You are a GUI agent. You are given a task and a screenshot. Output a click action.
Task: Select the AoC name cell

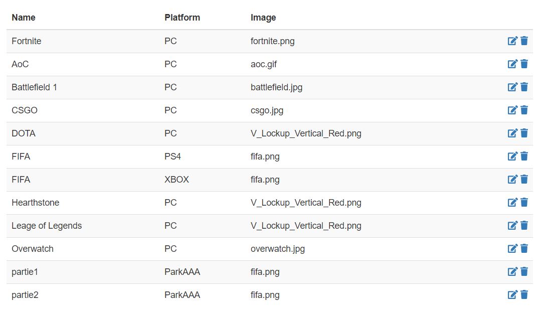[x=21, y=64]
